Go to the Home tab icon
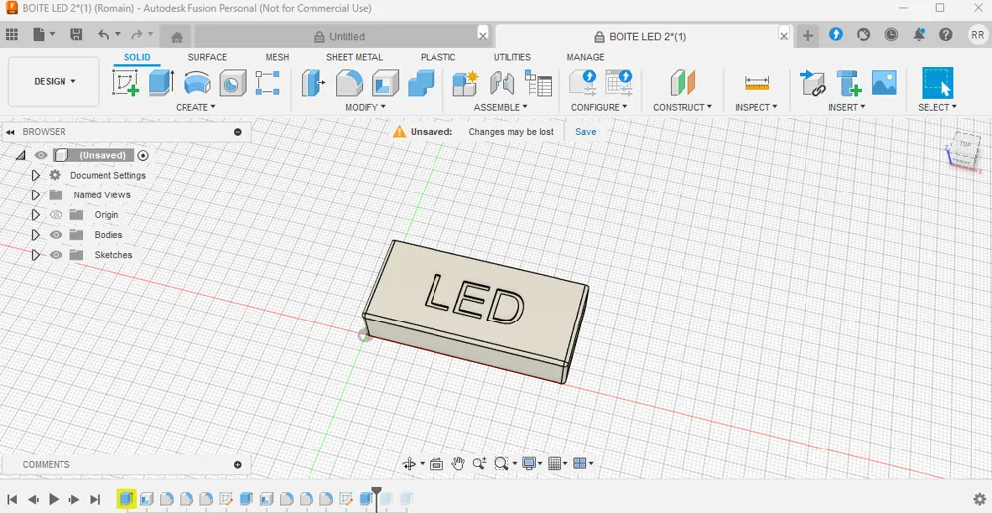 tap(177, 36)
